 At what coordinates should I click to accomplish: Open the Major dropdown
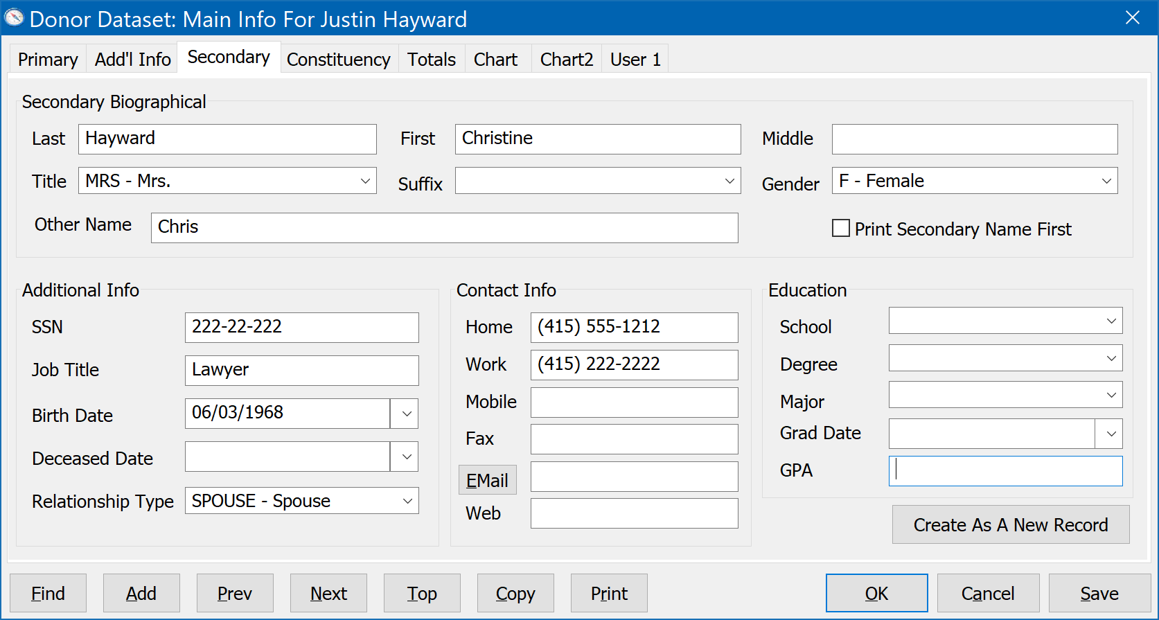[x=1111, y=395]
